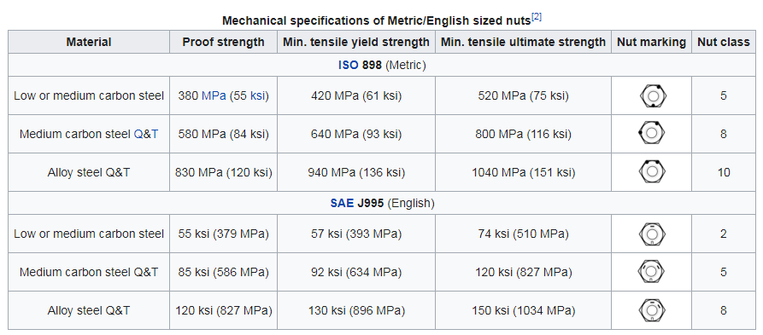Click the SAE class 5 nut marking icon
This screenshot has height=335, width=763.
point(652,272)
